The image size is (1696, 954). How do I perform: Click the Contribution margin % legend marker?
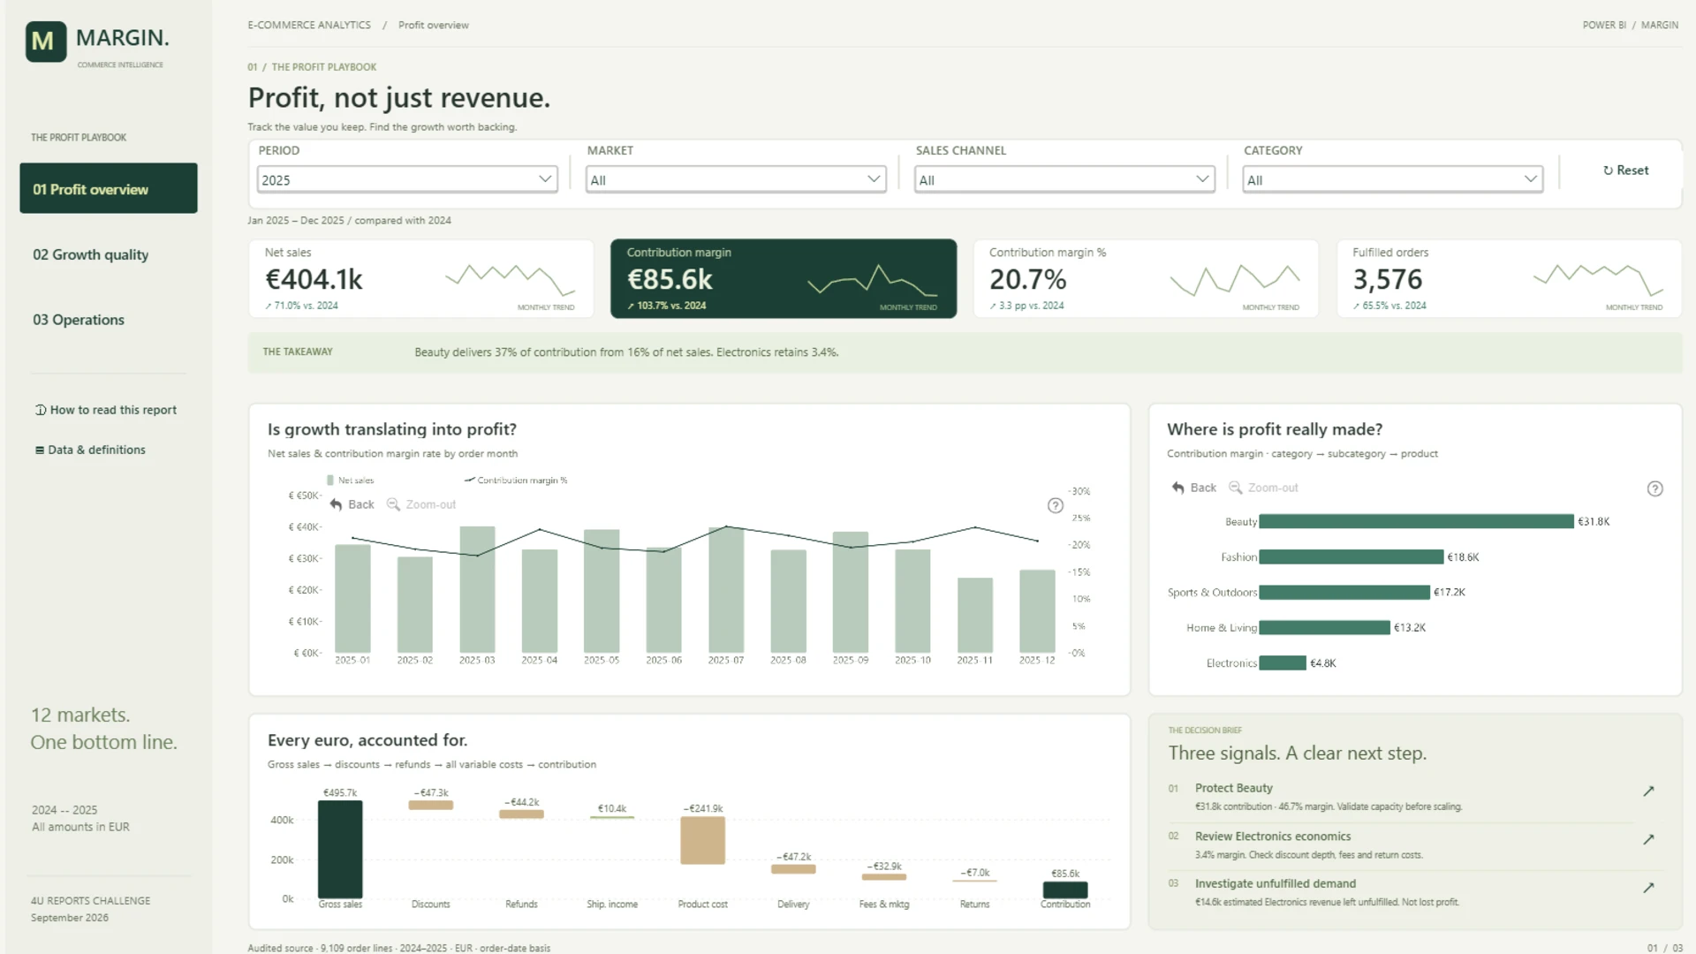click(470, 480)
